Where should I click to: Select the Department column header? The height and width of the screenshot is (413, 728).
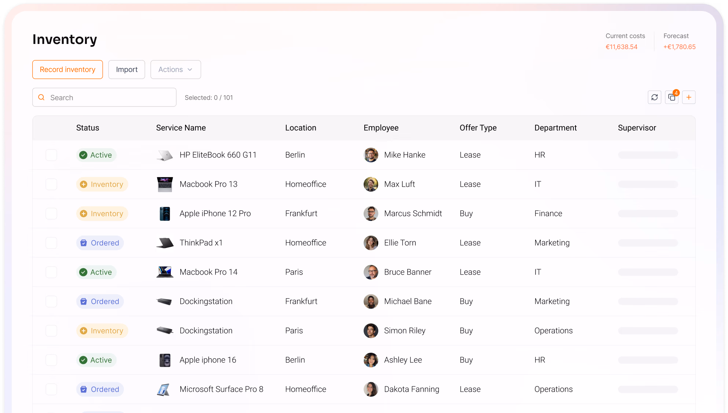pos(555,128)
